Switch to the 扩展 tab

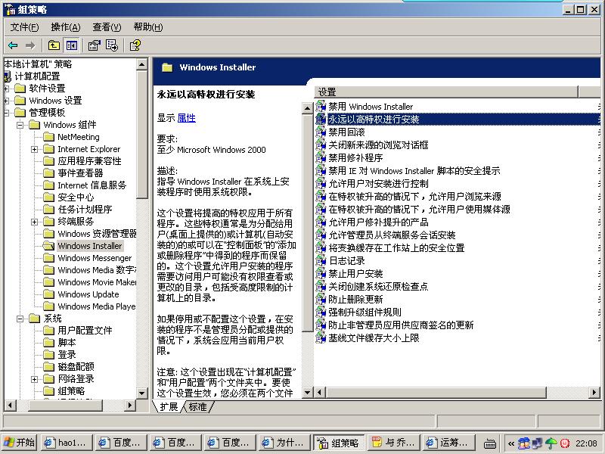169,407
